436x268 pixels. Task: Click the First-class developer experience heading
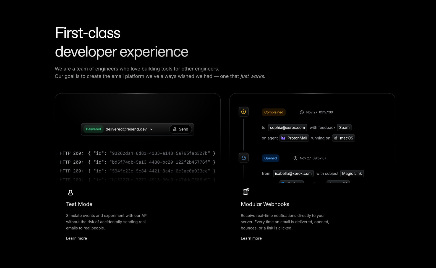121,42
